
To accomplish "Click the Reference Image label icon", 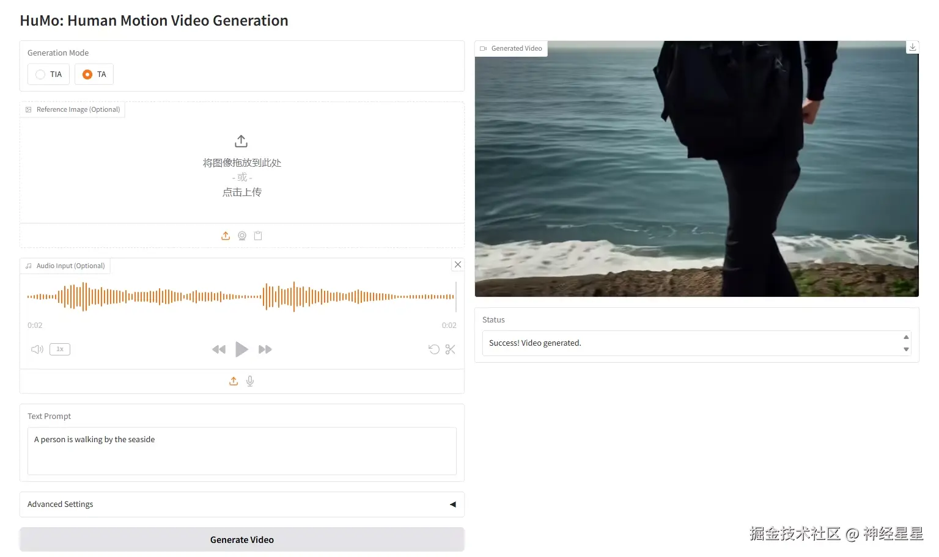I will coord(29,109).
